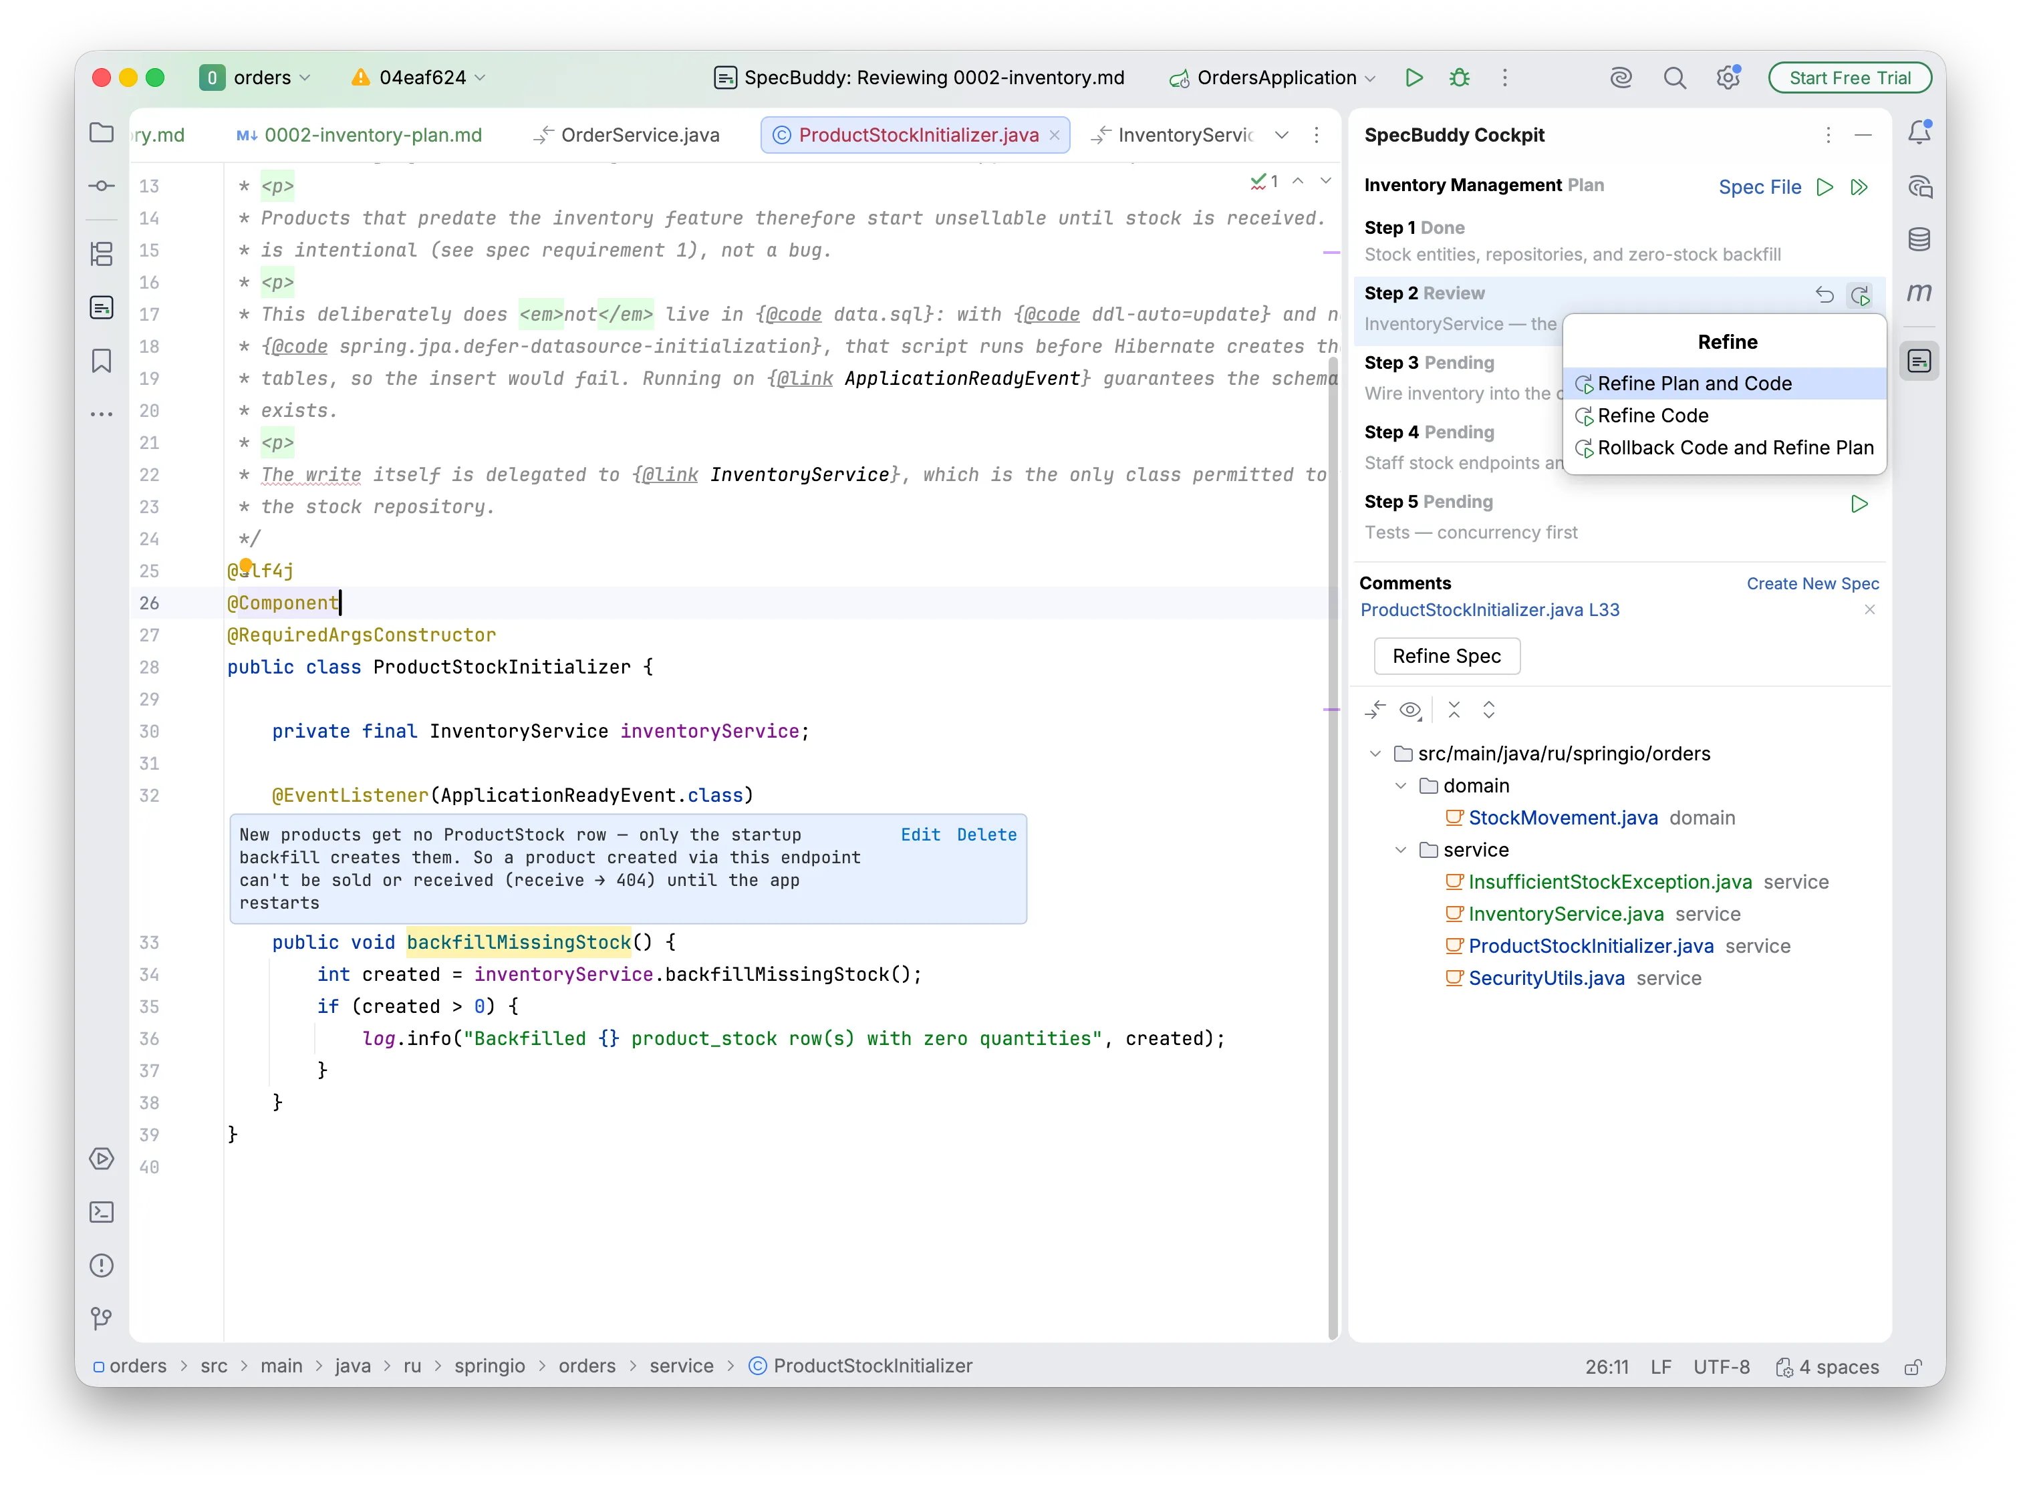Run OrdersApplication with the green play icon
The width and height of the screenshot is (2021, 1486).
[x=1413, y=78]
